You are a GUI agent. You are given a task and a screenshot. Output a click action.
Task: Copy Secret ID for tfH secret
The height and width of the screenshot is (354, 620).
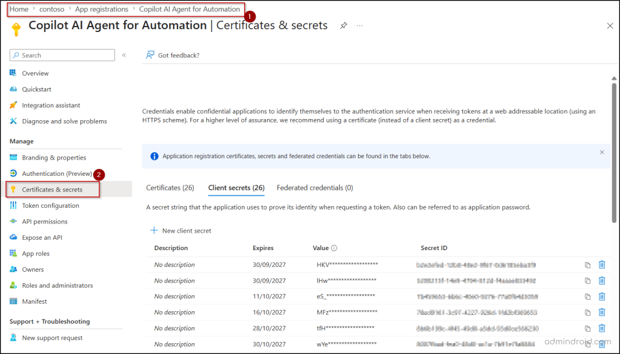[587, 329]
